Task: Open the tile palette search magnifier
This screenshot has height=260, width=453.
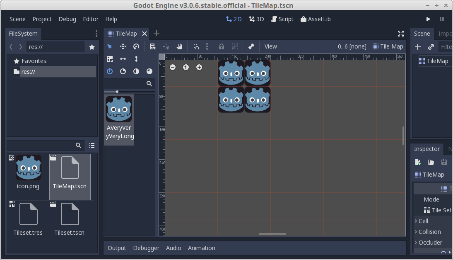Action: pyautogui.click(x=149, y=83)
